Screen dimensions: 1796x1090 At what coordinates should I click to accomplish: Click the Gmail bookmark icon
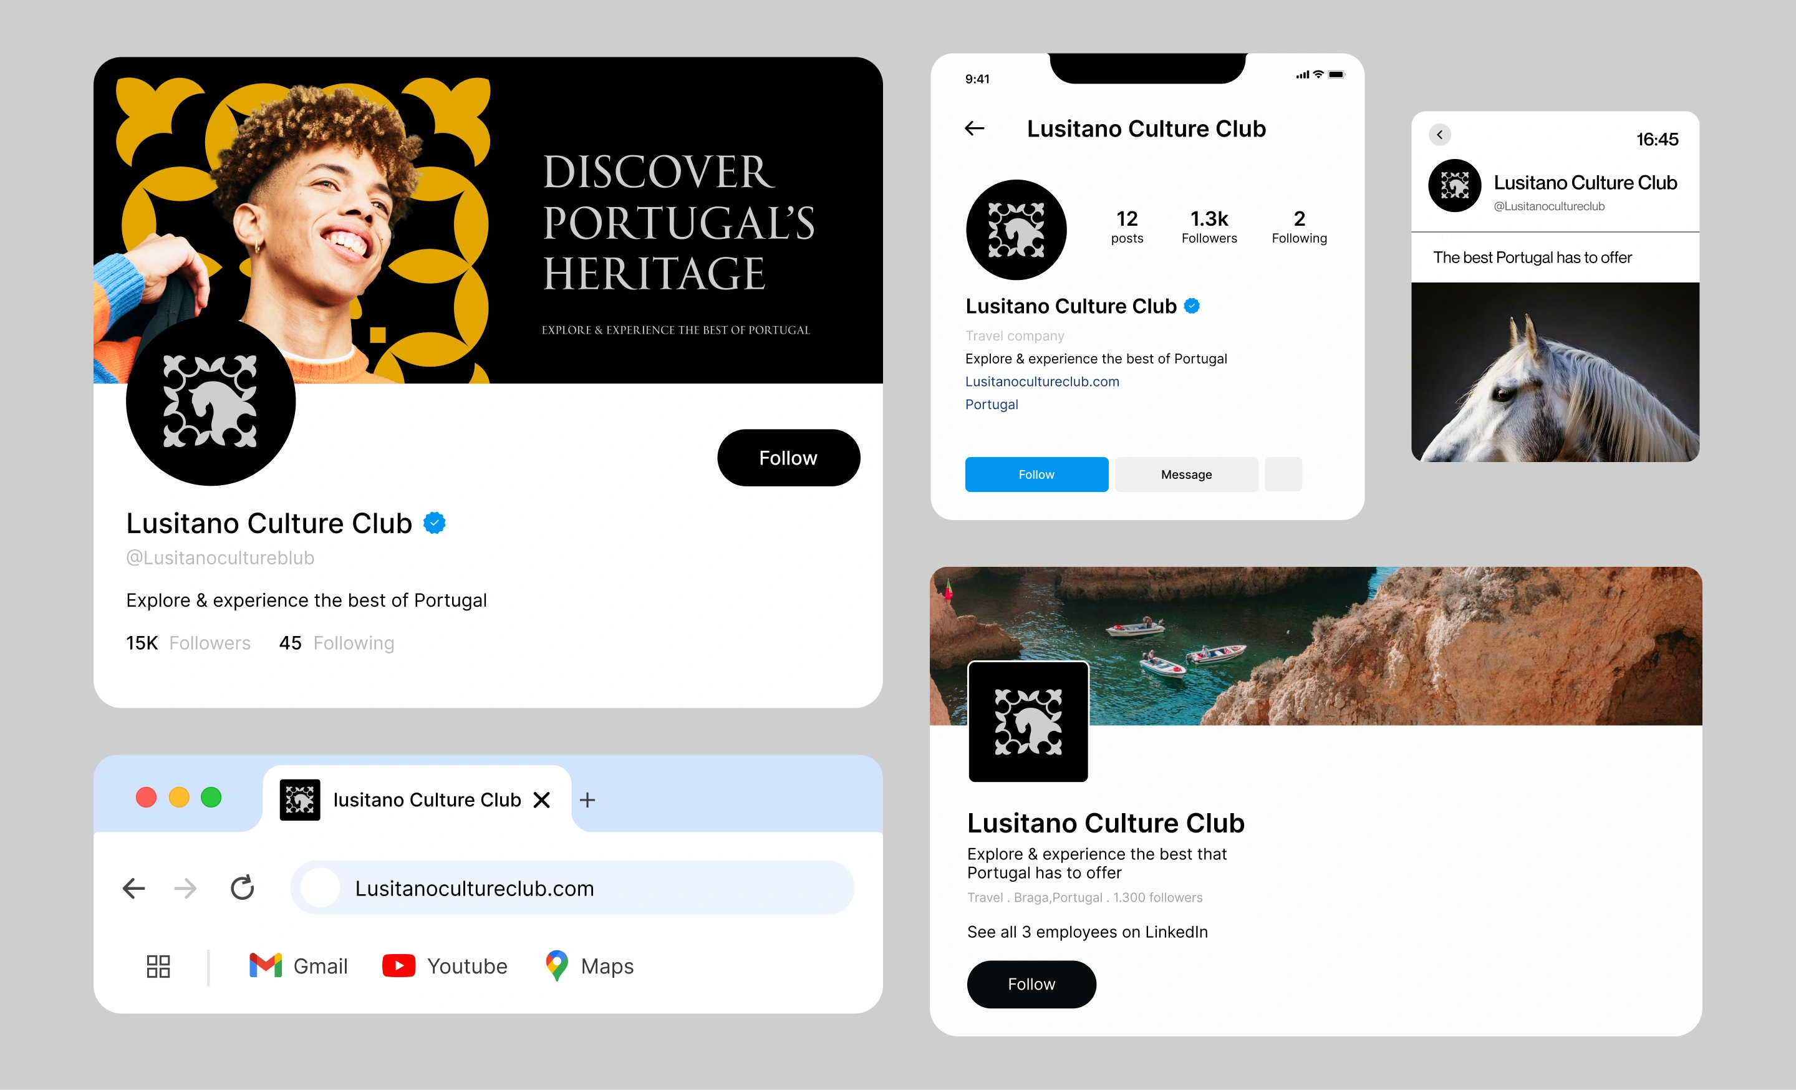(265, 965)
